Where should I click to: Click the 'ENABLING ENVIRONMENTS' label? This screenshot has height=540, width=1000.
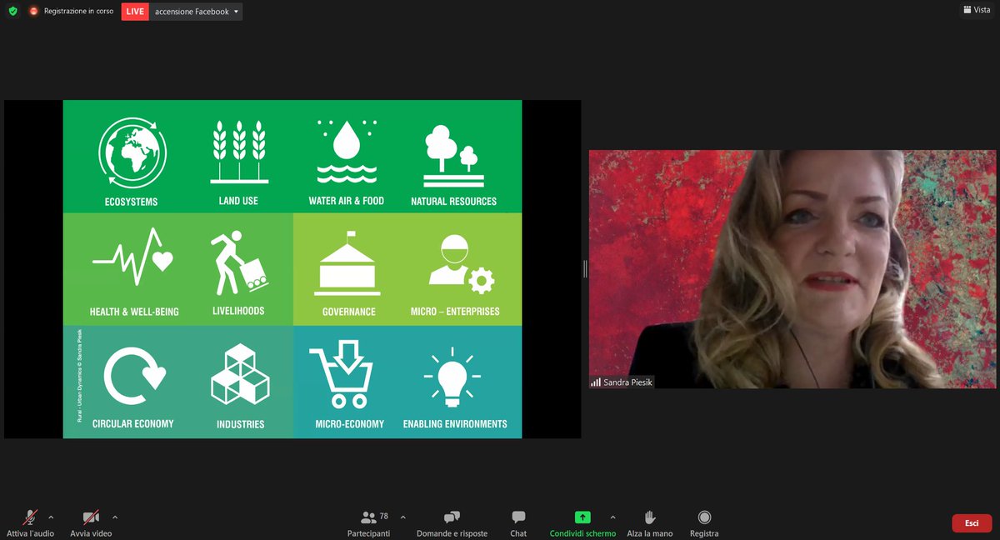click(x=455, y=424)
